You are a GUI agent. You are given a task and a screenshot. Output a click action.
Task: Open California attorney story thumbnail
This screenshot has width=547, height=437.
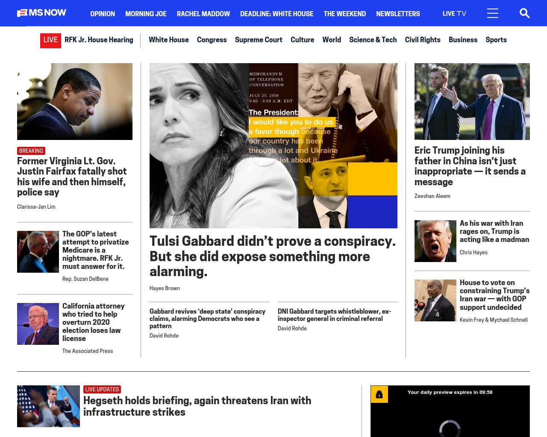38,324
